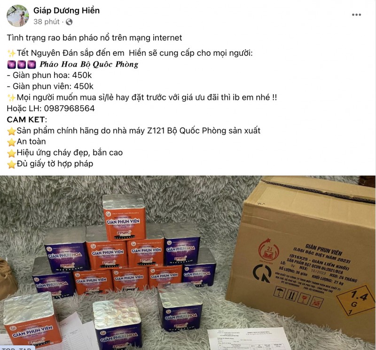376x350 pixels.
Task: Click the purple firework emoji trio
Action: click(22, 64)
